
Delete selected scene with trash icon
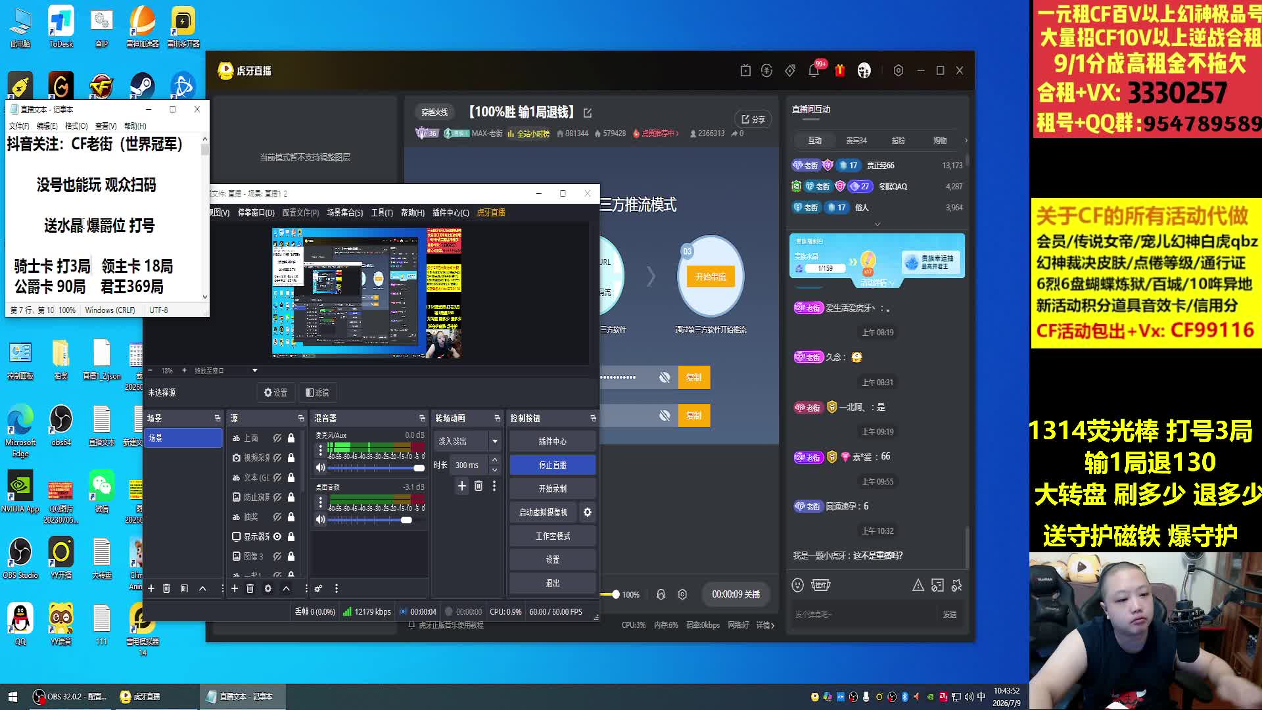tap(166, 588)
